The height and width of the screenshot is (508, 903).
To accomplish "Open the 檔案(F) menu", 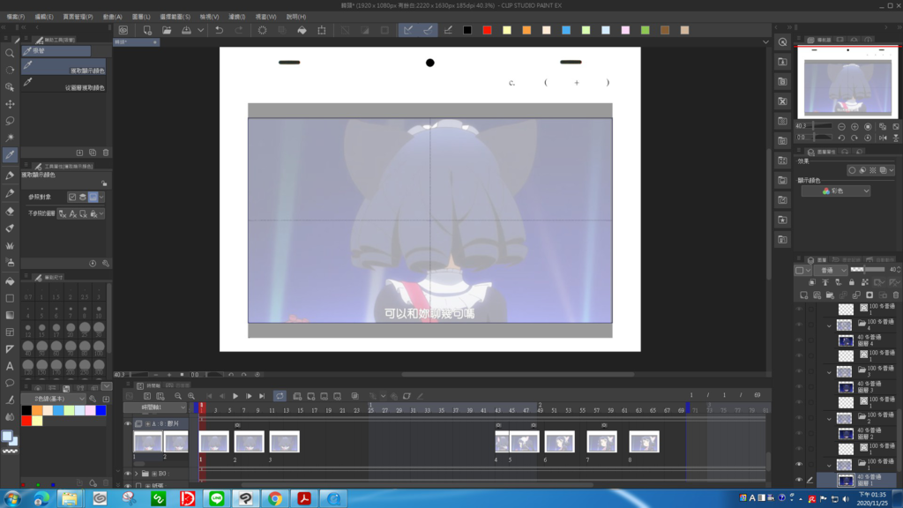I will click(15, 17).
